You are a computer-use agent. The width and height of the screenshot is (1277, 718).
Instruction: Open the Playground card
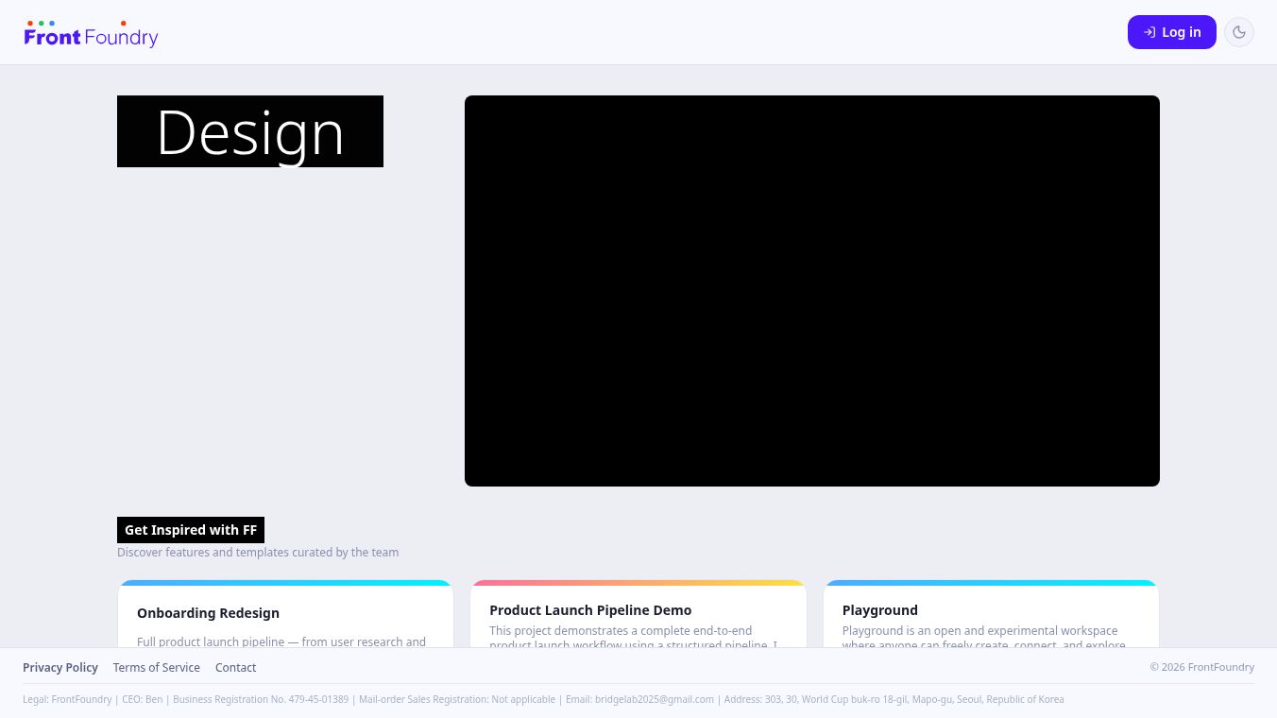[991, 614]
